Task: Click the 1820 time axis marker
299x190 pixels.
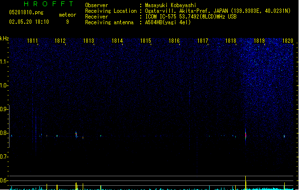Action: [288, 41]
